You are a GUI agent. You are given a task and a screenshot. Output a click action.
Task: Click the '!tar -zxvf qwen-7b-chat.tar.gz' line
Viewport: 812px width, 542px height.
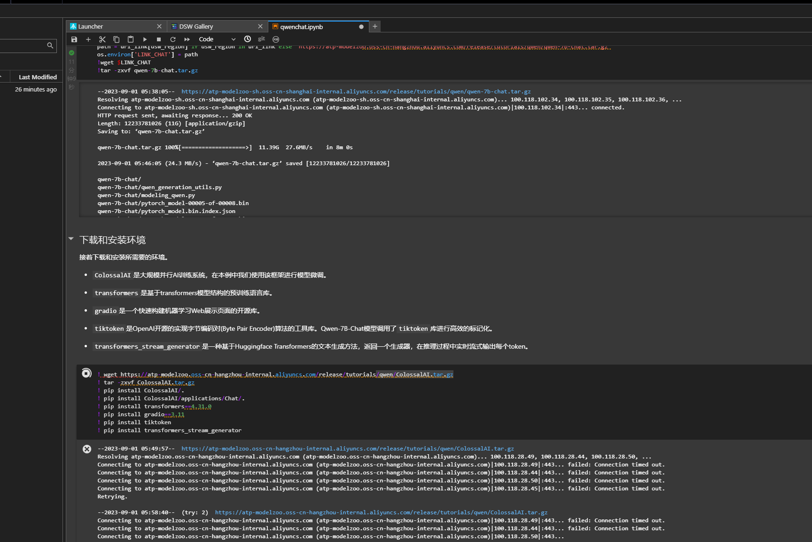point(148,70)
